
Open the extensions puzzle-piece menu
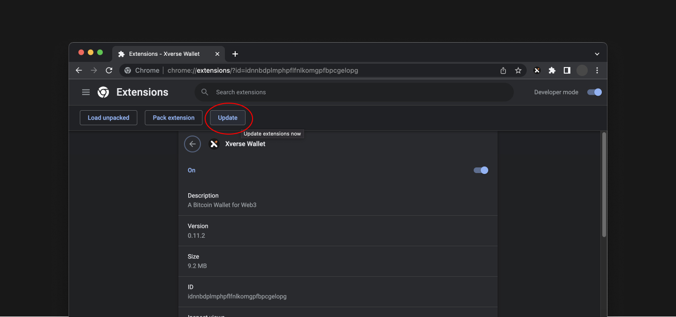pyautogui.click(x=552, y=70)
